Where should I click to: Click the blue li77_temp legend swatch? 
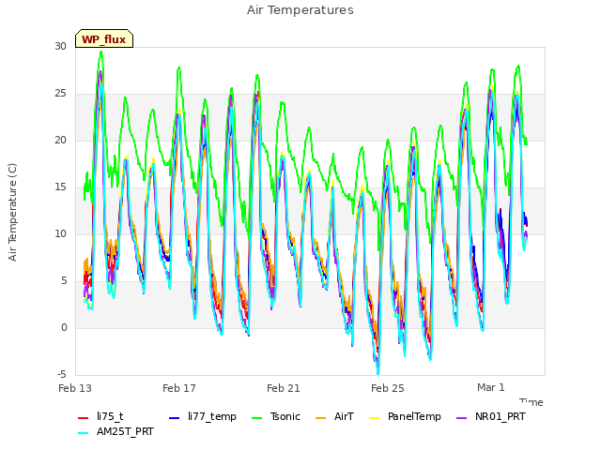click(175, 418)
